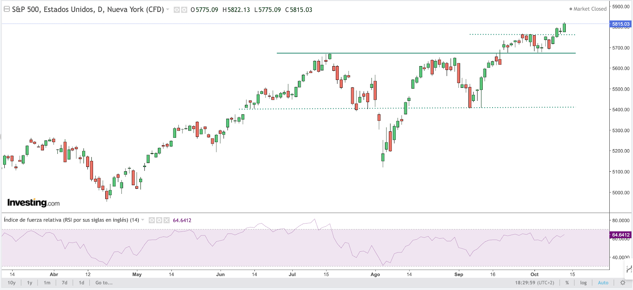The width and height of the screenshot is (633, 290).
Task: Click the scroll-to-latest bar icon at right edge
Action: [629, 269]
